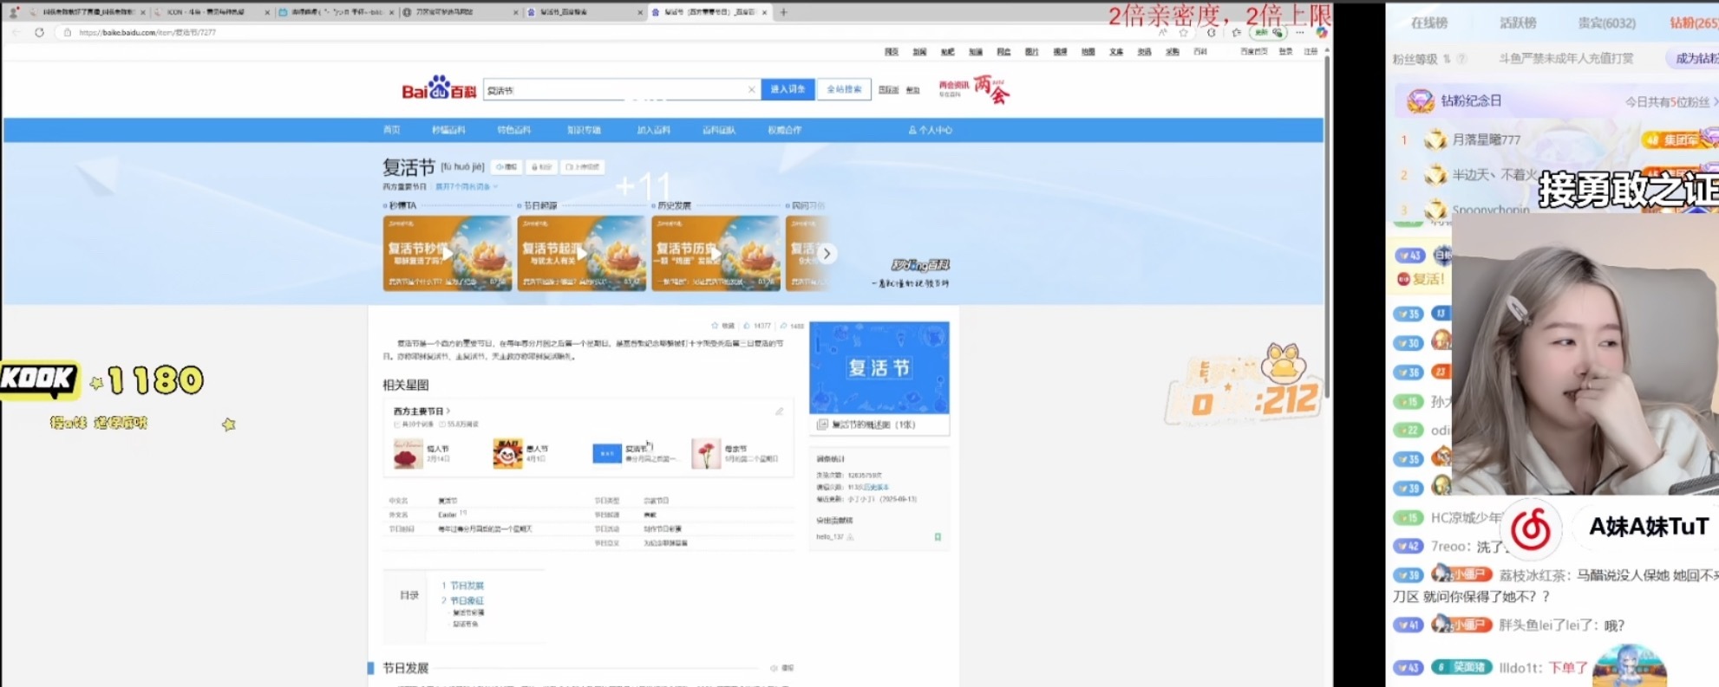Viewport: 1719px width, 687px height.
Task: Click the 复活节 blue summary image
Action: click(879, 367)
